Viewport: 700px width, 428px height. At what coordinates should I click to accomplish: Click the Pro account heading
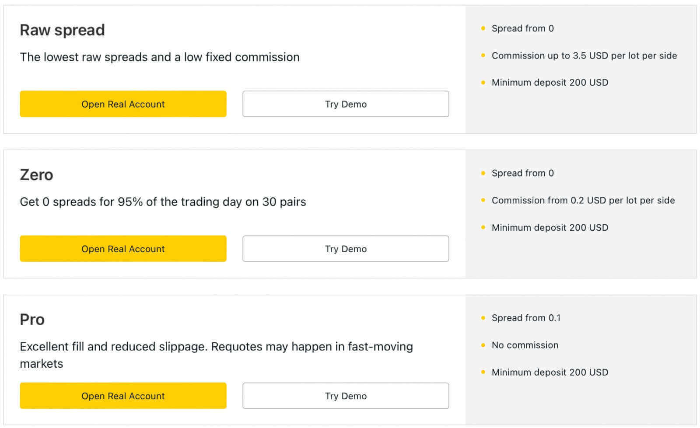tap(32, 320)
